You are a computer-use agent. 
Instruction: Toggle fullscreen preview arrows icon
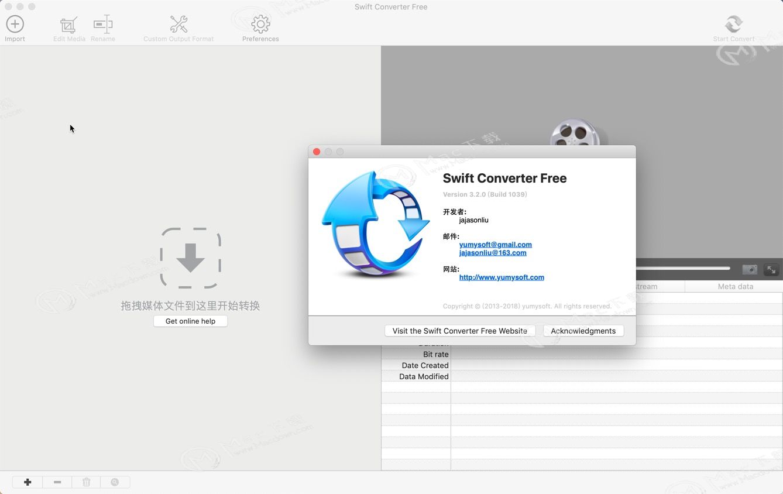tap(771, 270)
